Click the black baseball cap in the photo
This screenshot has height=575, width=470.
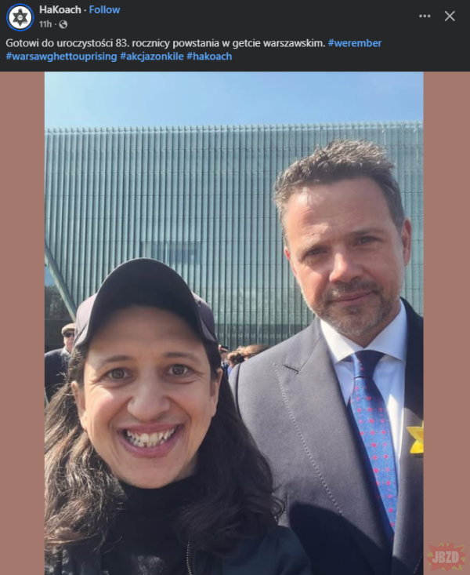(145, 301)
